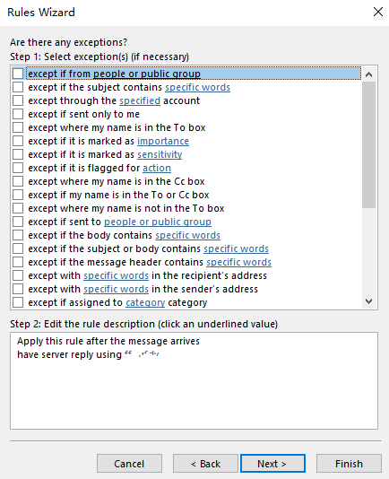Check 'except if sent only to me'
The height and width of the screenshot is (479, 389).
coord(18,114)
